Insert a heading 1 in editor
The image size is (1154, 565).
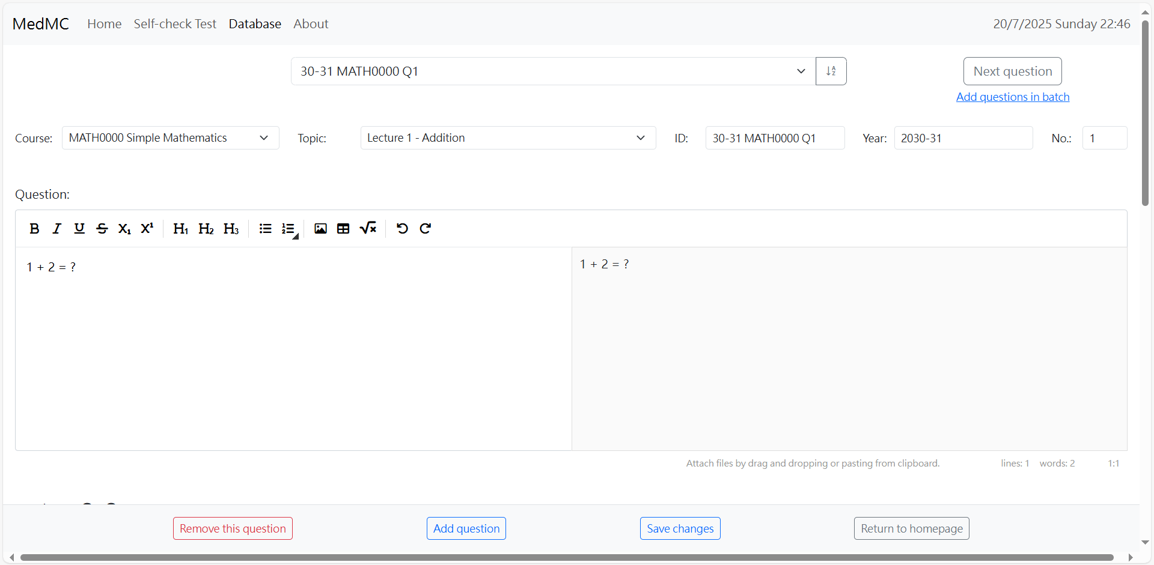click(x=180, y=229)
